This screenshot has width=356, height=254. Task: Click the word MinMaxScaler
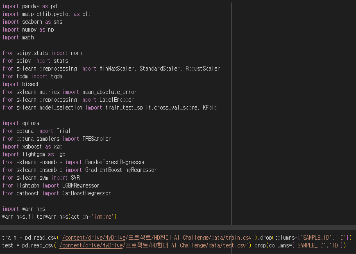(x=116, y=69)
